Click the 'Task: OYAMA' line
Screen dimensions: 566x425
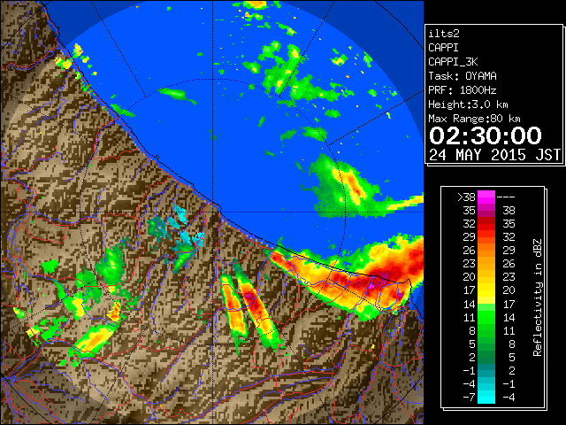pos(463,76)
